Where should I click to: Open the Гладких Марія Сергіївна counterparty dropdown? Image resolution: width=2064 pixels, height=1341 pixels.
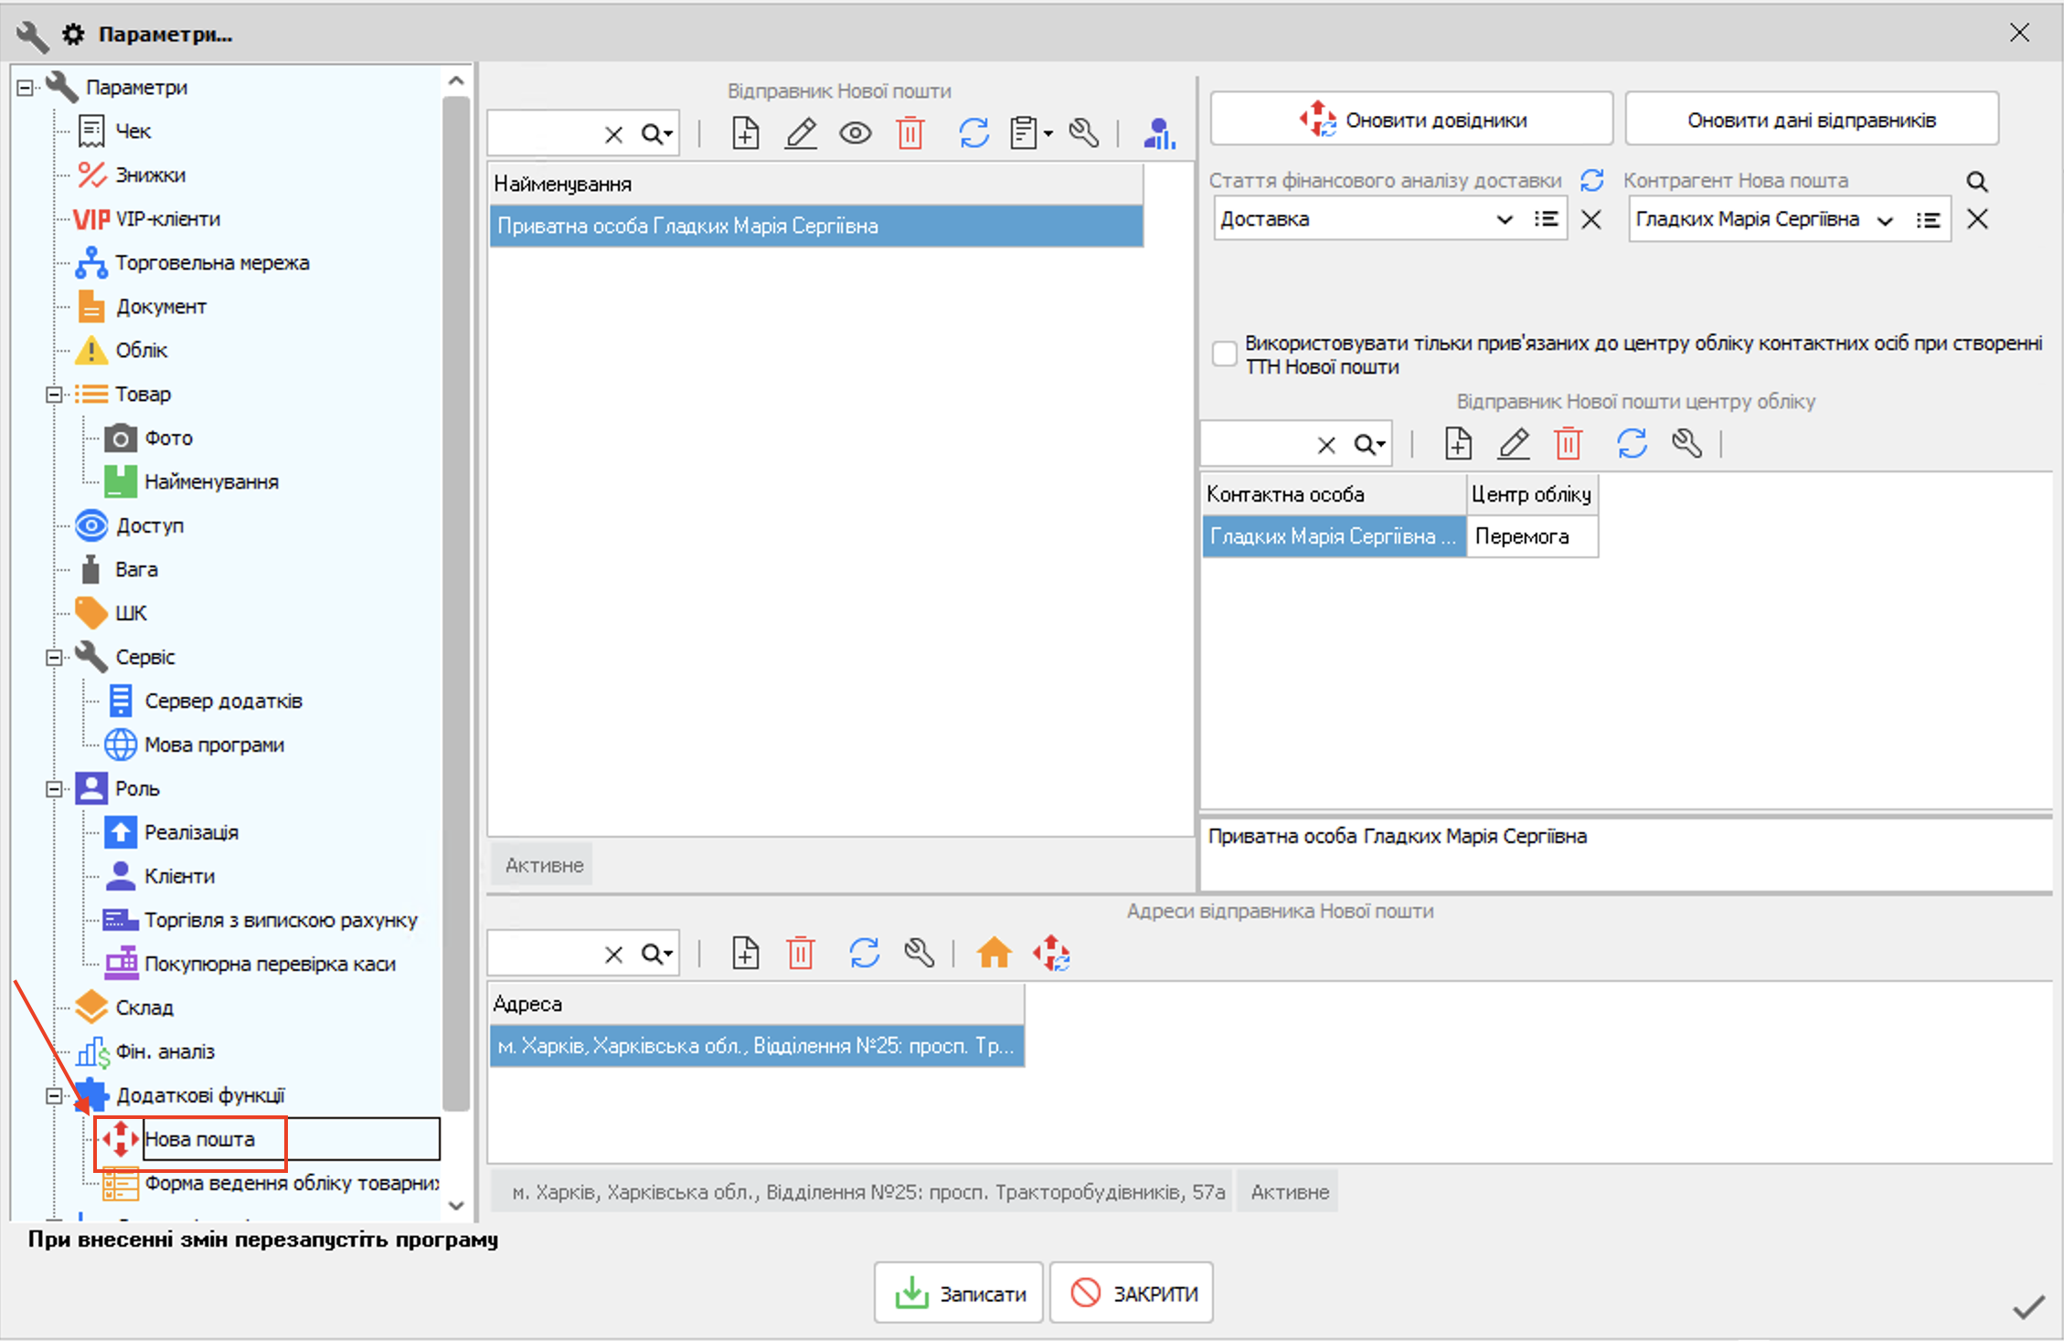pyautogui.click(x=1884, y=220)
